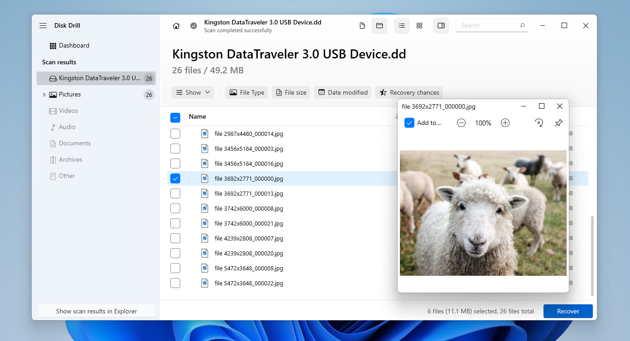Check file 4239x2808_000020.jpg checkbox
Viewport: 630px width, 341px height.
(x=175, y=253)
